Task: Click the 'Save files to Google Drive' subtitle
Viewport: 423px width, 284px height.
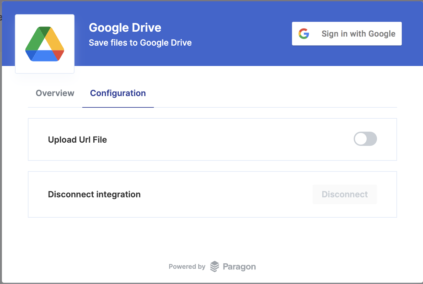Action: (140, 43)
